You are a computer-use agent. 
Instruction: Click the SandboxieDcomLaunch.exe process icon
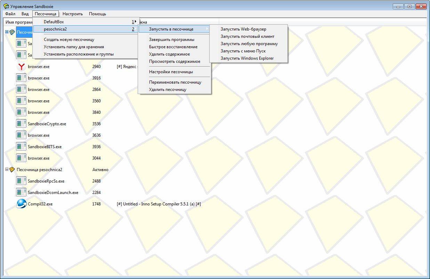tap(22, 193)
